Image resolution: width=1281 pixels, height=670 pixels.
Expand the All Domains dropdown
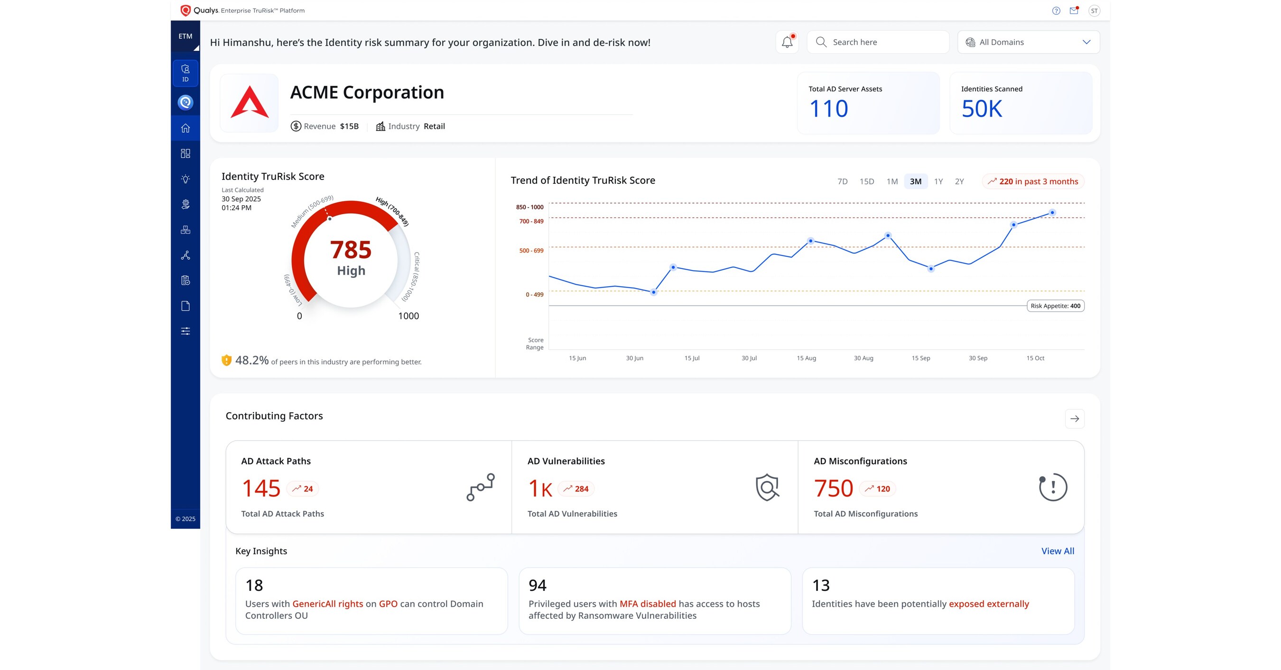pos(1029,42)
